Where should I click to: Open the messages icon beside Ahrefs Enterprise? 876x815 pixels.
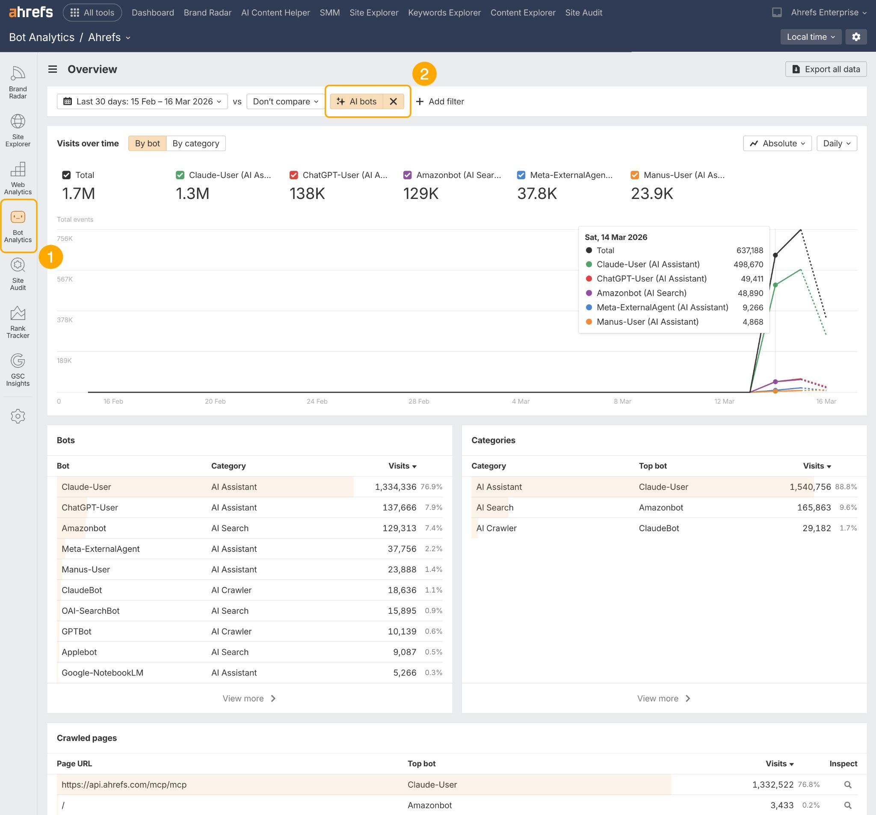click(x=776, y=12)
